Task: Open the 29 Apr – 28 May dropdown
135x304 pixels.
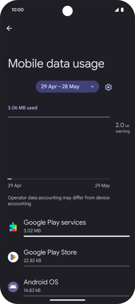Action: pos(67,87)
